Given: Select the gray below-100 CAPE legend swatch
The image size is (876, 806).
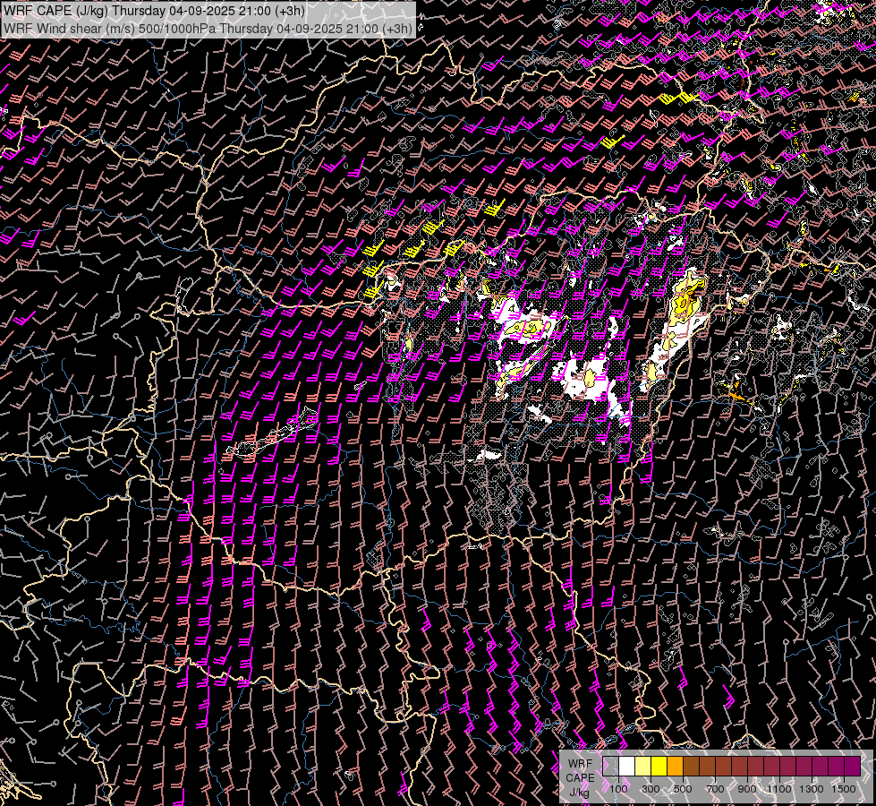Looking at the screenshot, I should [610, 766].
